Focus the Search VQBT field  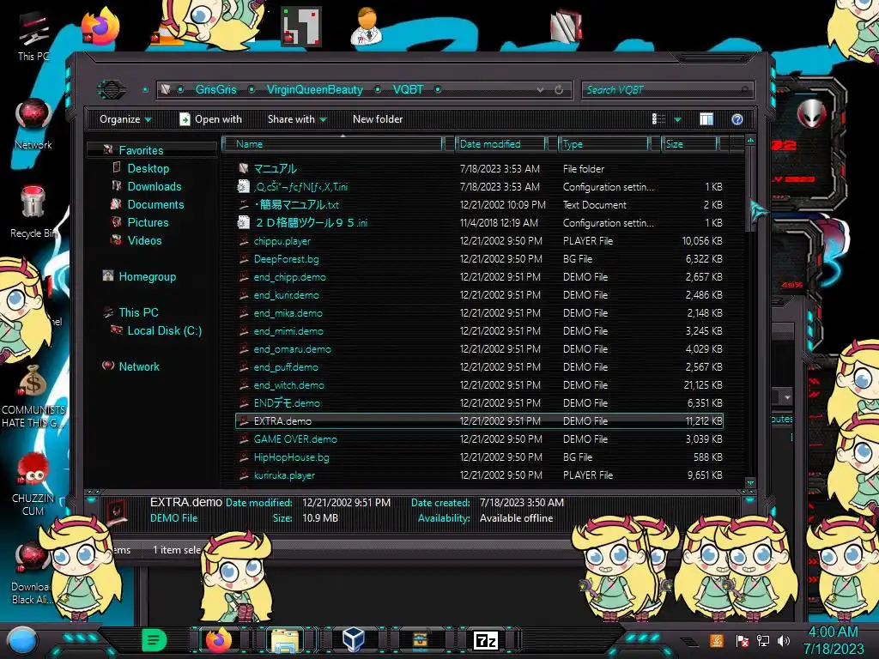(x=667, y=89)
